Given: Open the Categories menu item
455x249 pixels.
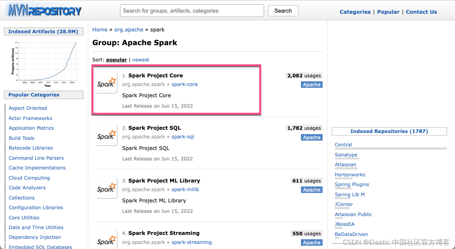Looking at the screenshot, I should point(355,12).
